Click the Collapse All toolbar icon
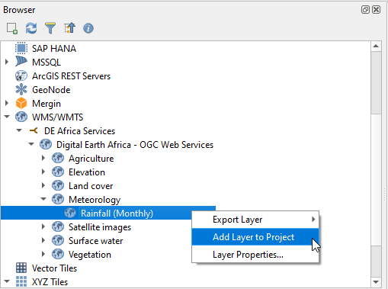The image size is (388, 289). point(69,28)
